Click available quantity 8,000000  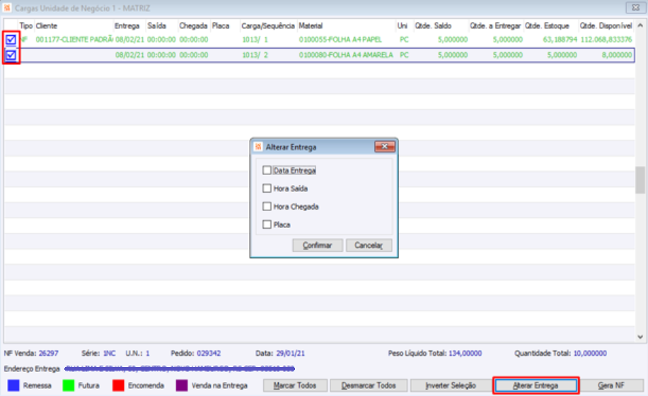(x=617, y=55)
